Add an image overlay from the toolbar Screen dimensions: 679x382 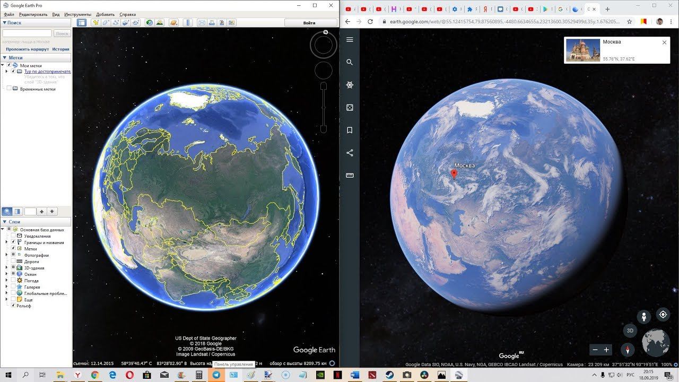125,23
